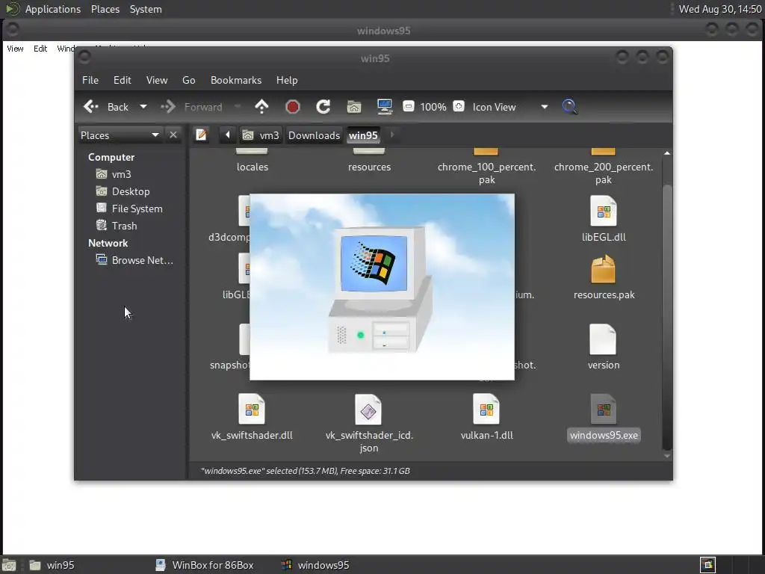Image resolution: width=765 pixels, height=574 pixels.
Task: Select the vk_swiftshader.dll file icon
Action: coord(252,409)
